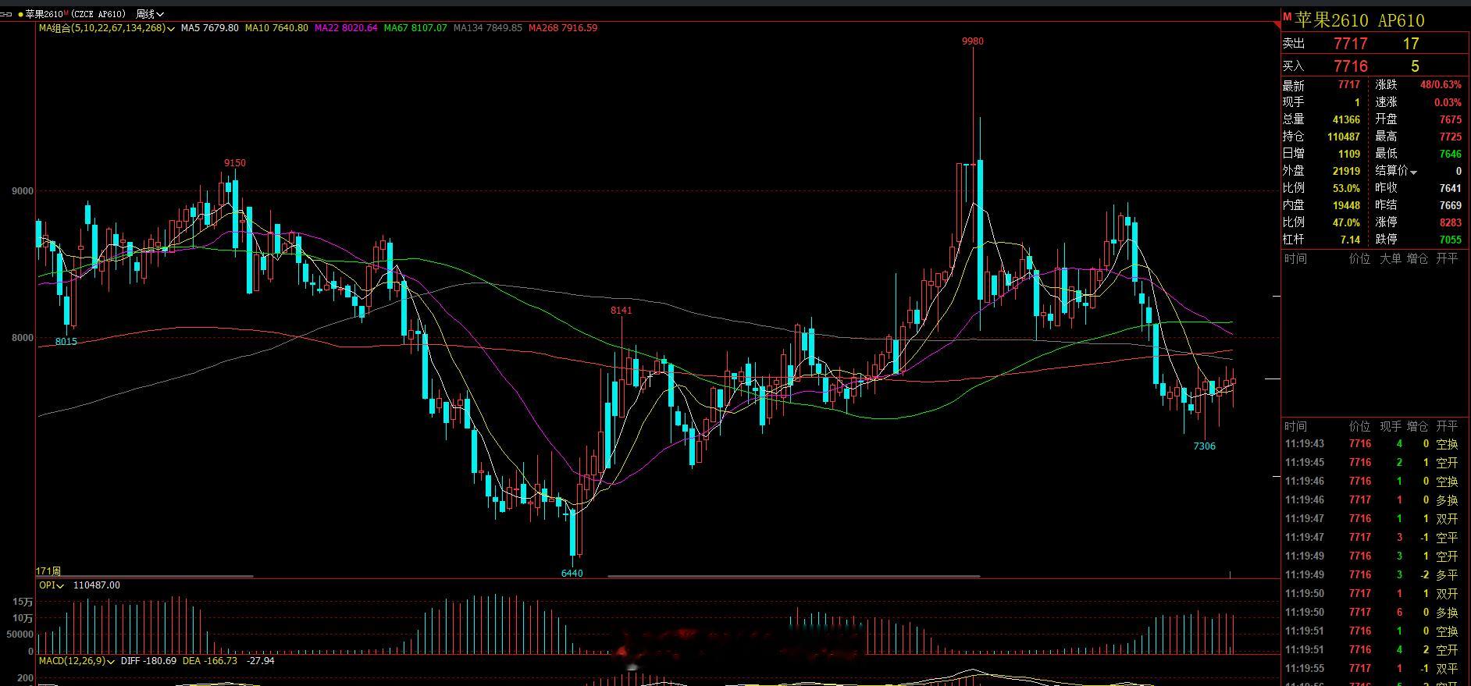Click the 171周 period count label
Image resolution: width=1471 pixels, height=686 pixels.
48,572
